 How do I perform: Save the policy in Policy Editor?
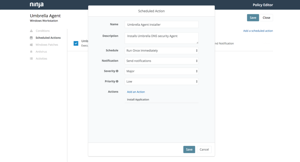click(x=253, y=18)
